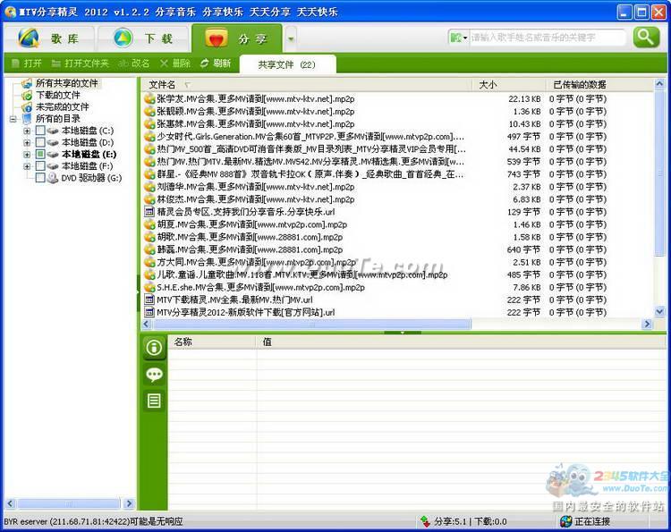Click icon of 胡歌.MV合集 file
This screenshot has width=671, height=532.
point(149,237)
